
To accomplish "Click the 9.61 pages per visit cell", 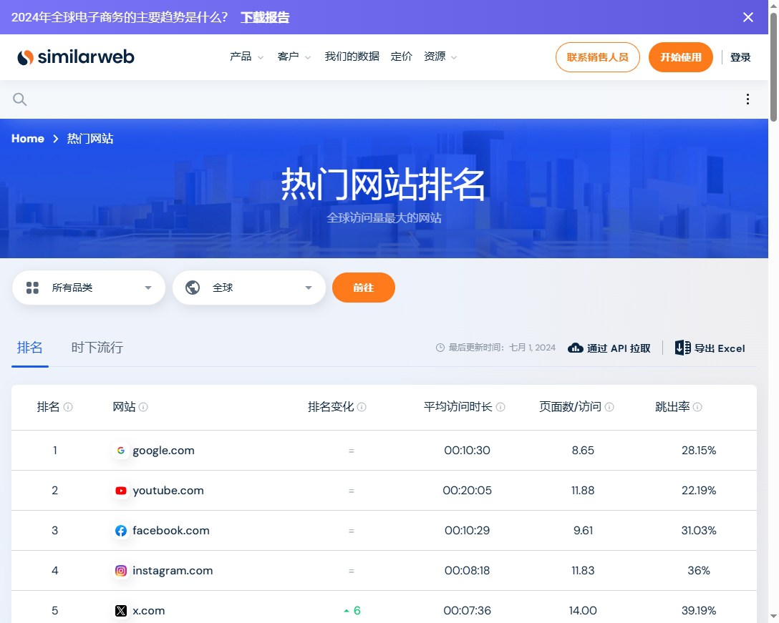I will point(583,531).
